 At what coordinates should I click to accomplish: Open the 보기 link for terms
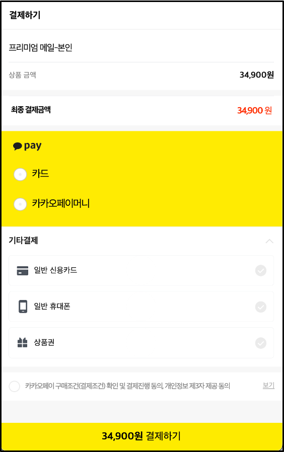coord(268,386)
